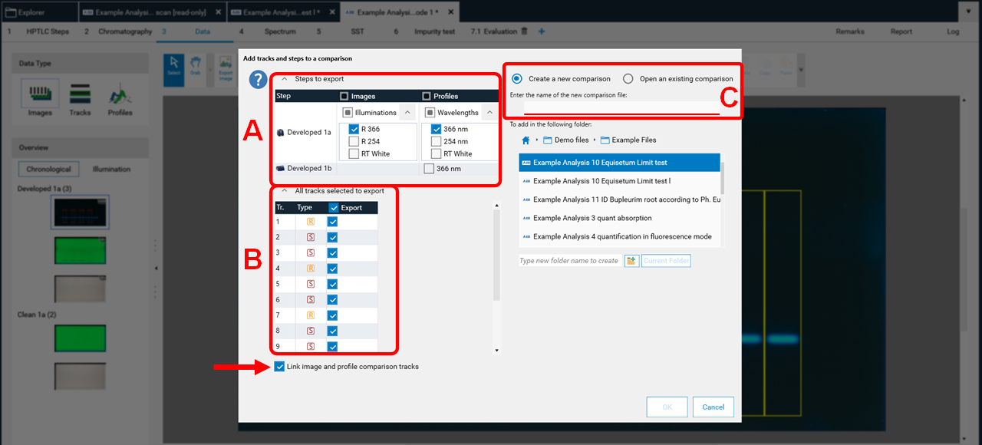This screenshot has height=445, width=982.
Task: Click the create new folder icon
Action: (631, 261)
